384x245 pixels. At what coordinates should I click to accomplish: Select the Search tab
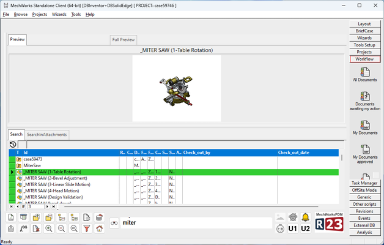(x=16, y=134)
